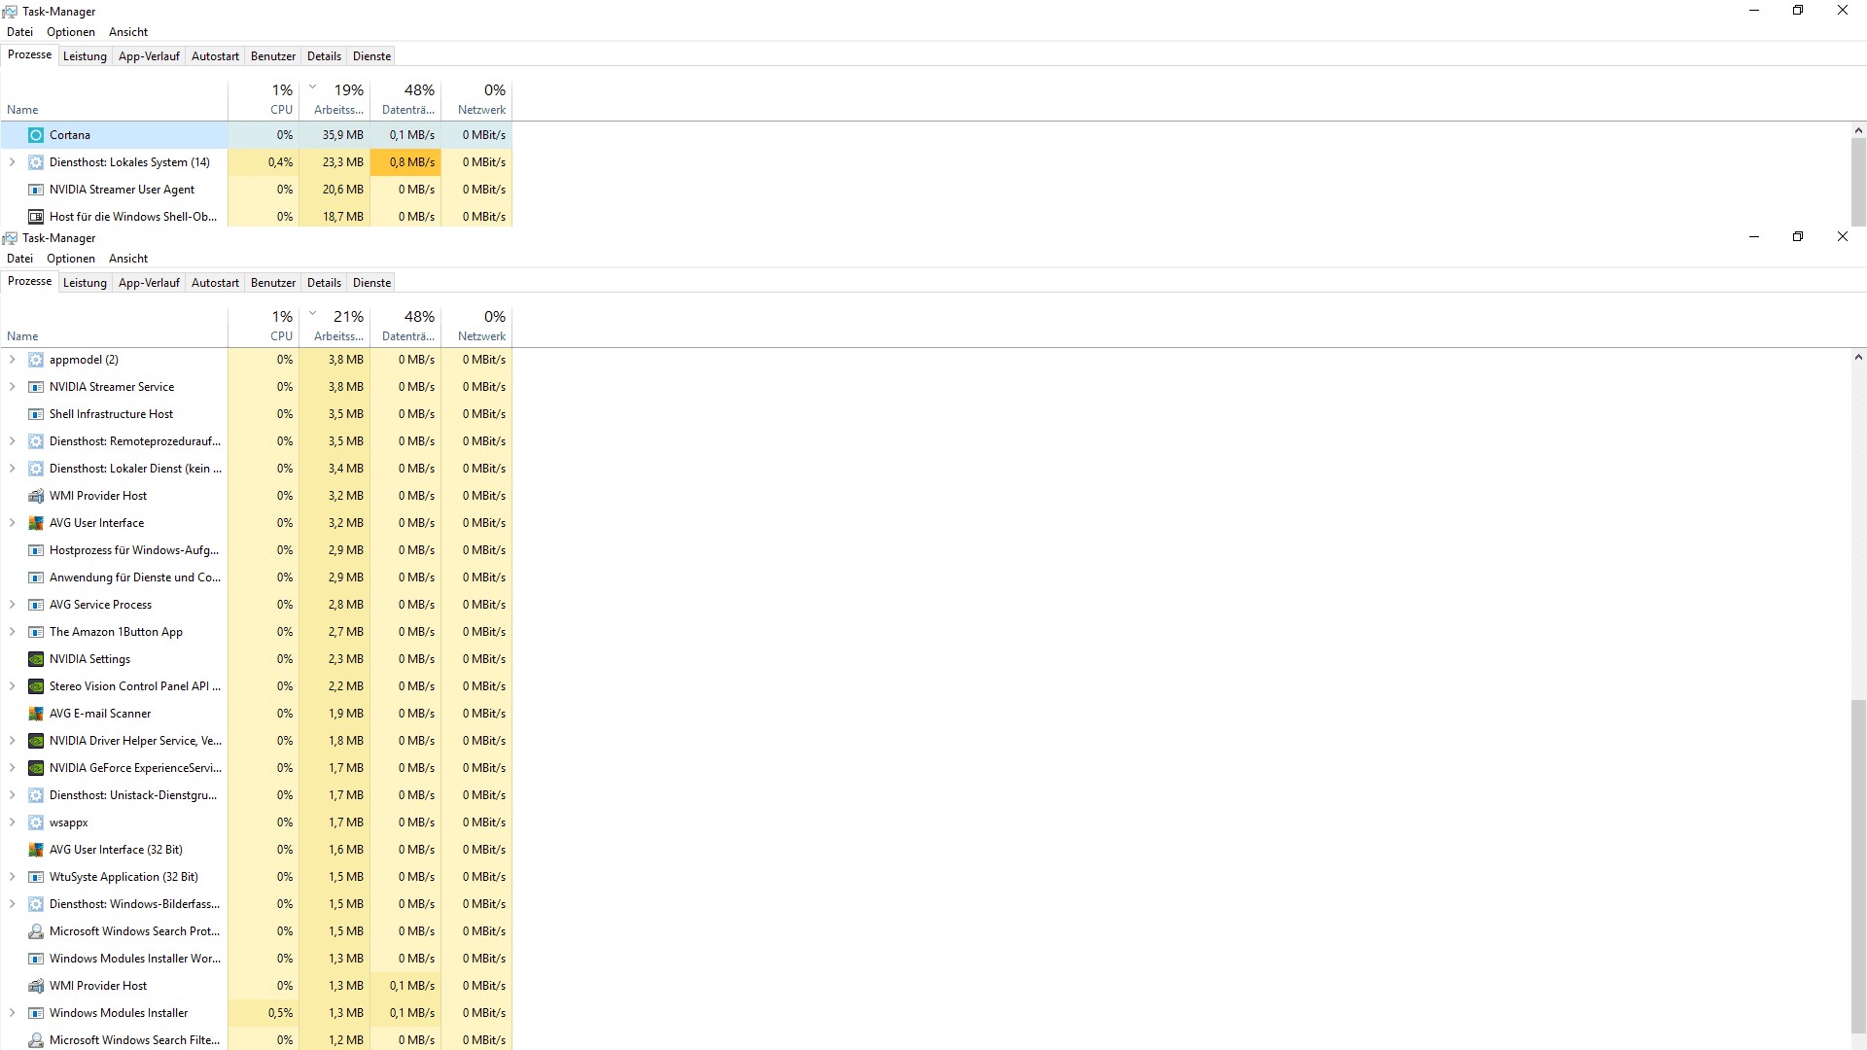Expand the NVIDIA Streamer Service entry
Viewport: 1867px width, 1050px height.
[13, 387]
